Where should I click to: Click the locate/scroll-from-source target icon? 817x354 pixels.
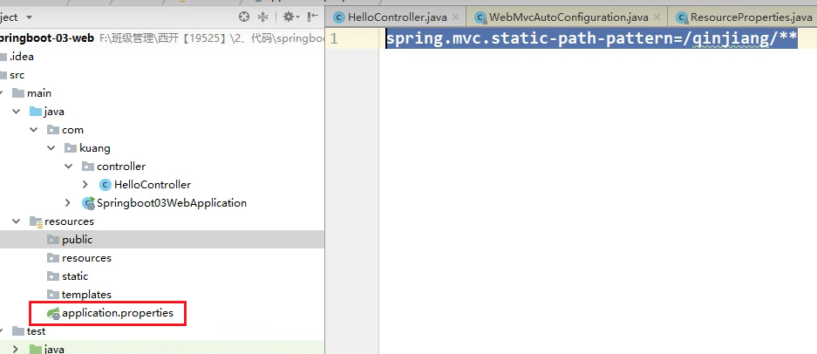[x=244, y=17]
